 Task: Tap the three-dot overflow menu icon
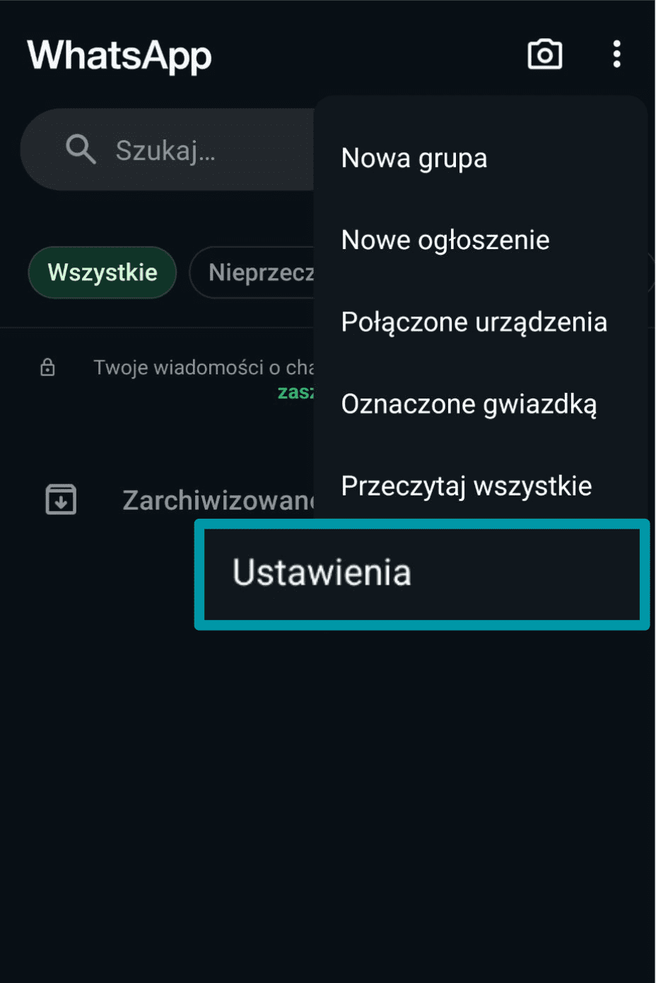[616, 54]
